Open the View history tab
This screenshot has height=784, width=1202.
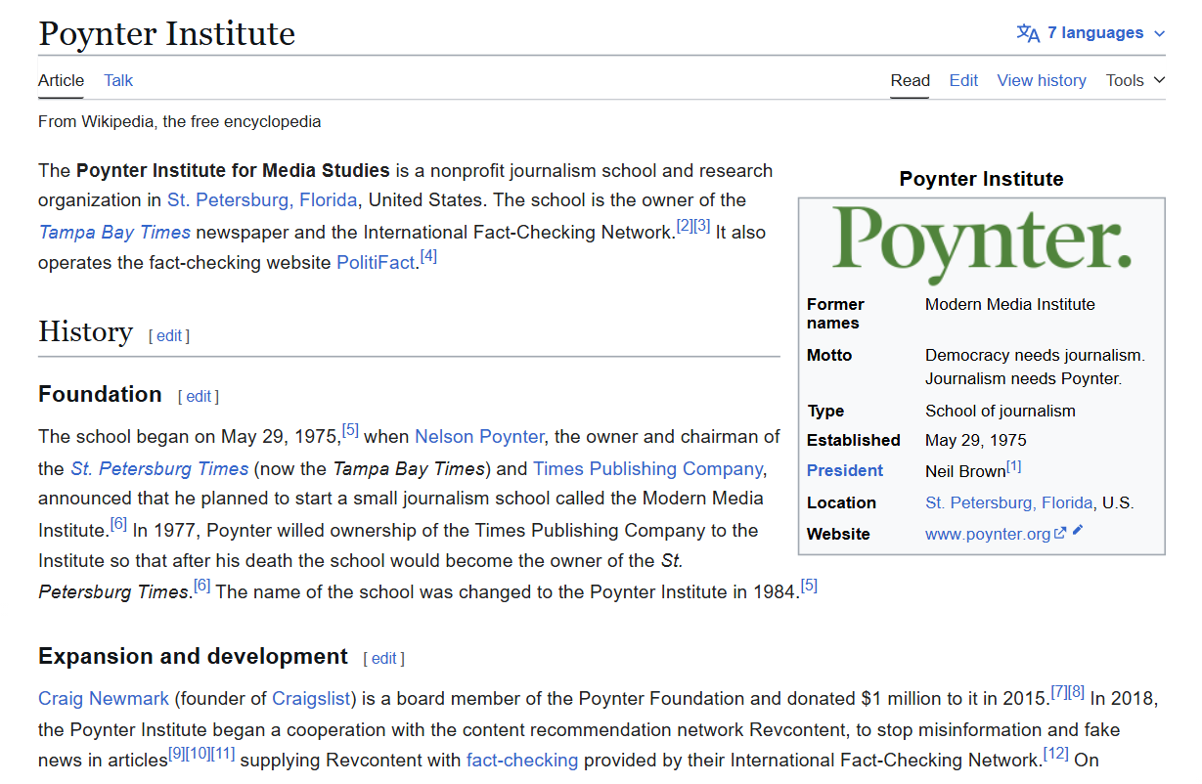(1041, 80)
